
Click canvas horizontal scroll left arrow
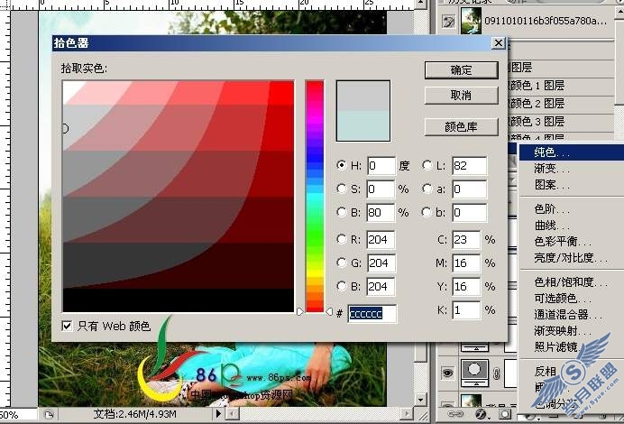point(233,414)
